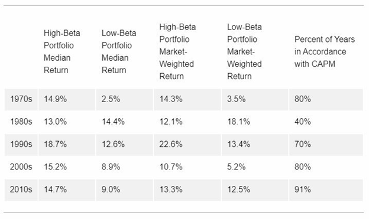Select the 9.0% cell in 2010s row
Image resolution: width=369 pixels, height=219 pixels.
[111, 189]
